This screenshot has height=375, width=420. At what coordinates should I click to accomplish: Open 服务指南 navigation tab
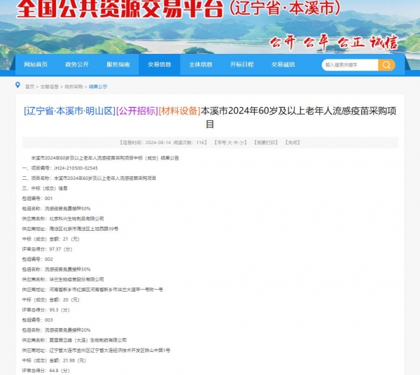click(118, 64)
